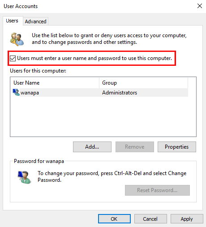Image resolution: width=206 pixels, height=227 pixels.
Task: Open Properties for the selected user
Action: point(177,147)
